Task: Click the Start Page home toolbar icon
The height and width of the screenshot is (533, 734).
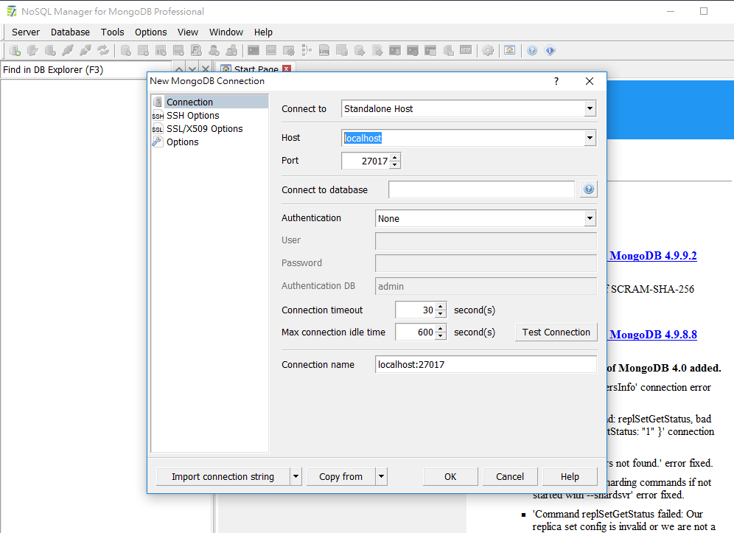Action: pos(510,50)
